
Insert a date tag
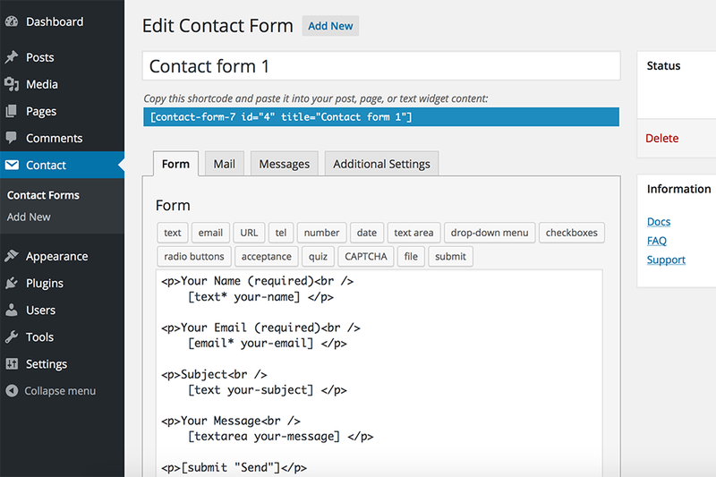tap(367, 233)
